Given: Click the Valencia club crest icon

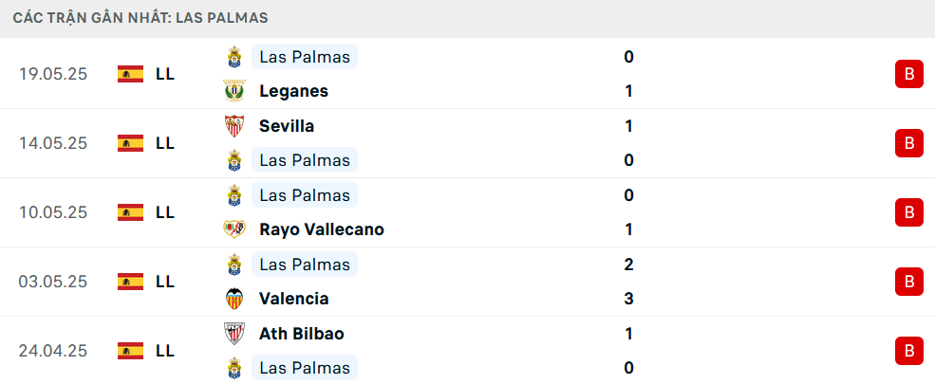Looking at the screenshot, I should coord(234,299).
